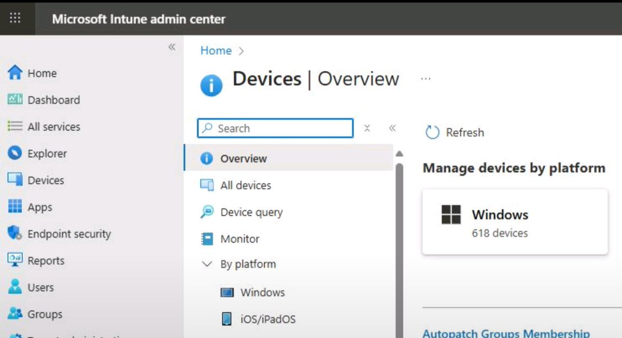Viewport: 622px width, 338px height.
Task: Select Overview in the blade menu
Action: (288, 158)
